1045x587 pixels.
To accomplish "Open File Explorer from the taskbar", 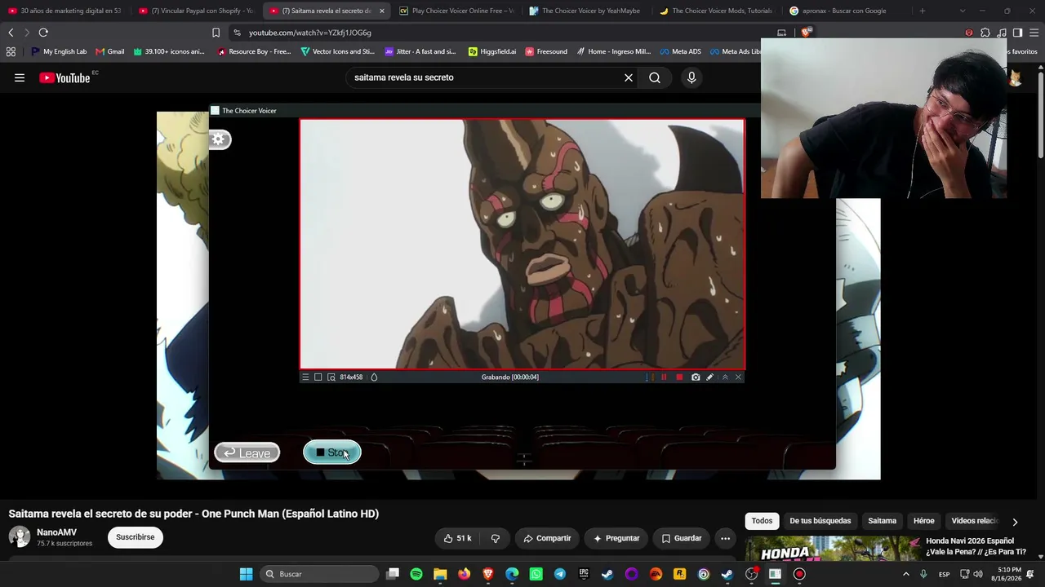I will (x=440, y=574).
